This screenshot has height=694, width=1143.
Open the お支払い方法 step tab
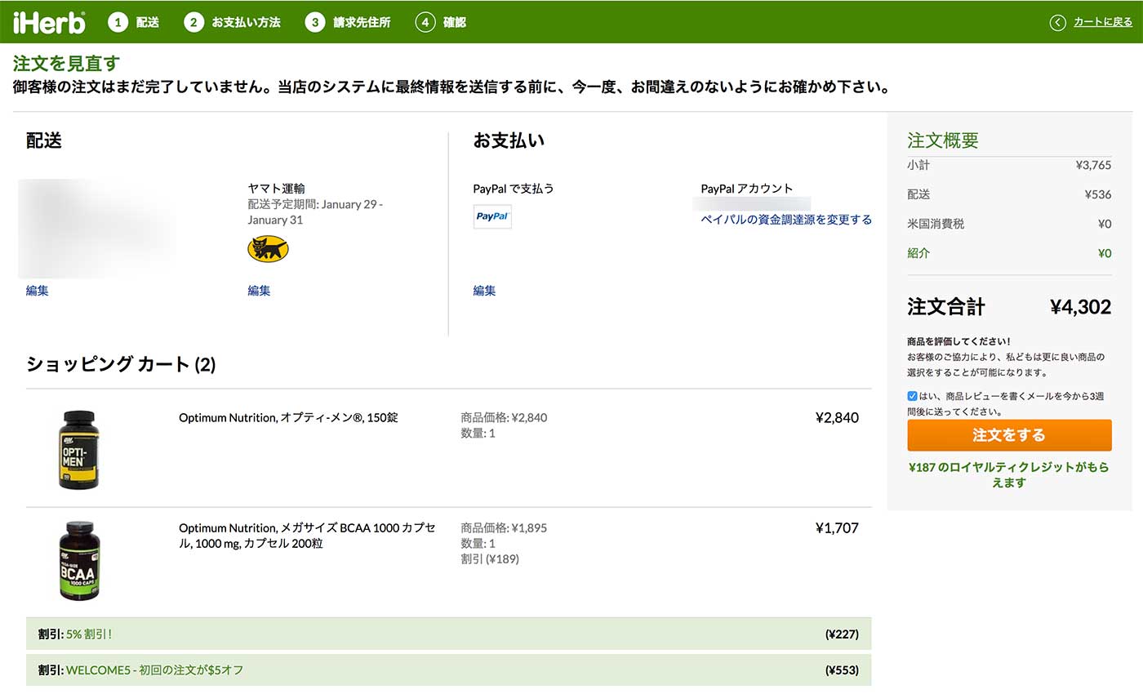tap(246, 22)
